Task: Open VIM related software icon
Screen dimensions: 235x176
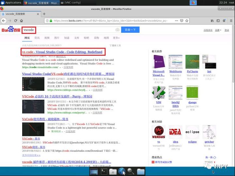Action: coord(159,93)
